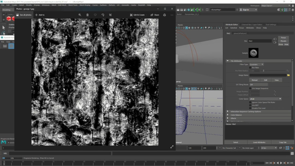
Task: Open the Color Space sRGB dropdown
Action: pyautogui.click(x=265, y=99)
